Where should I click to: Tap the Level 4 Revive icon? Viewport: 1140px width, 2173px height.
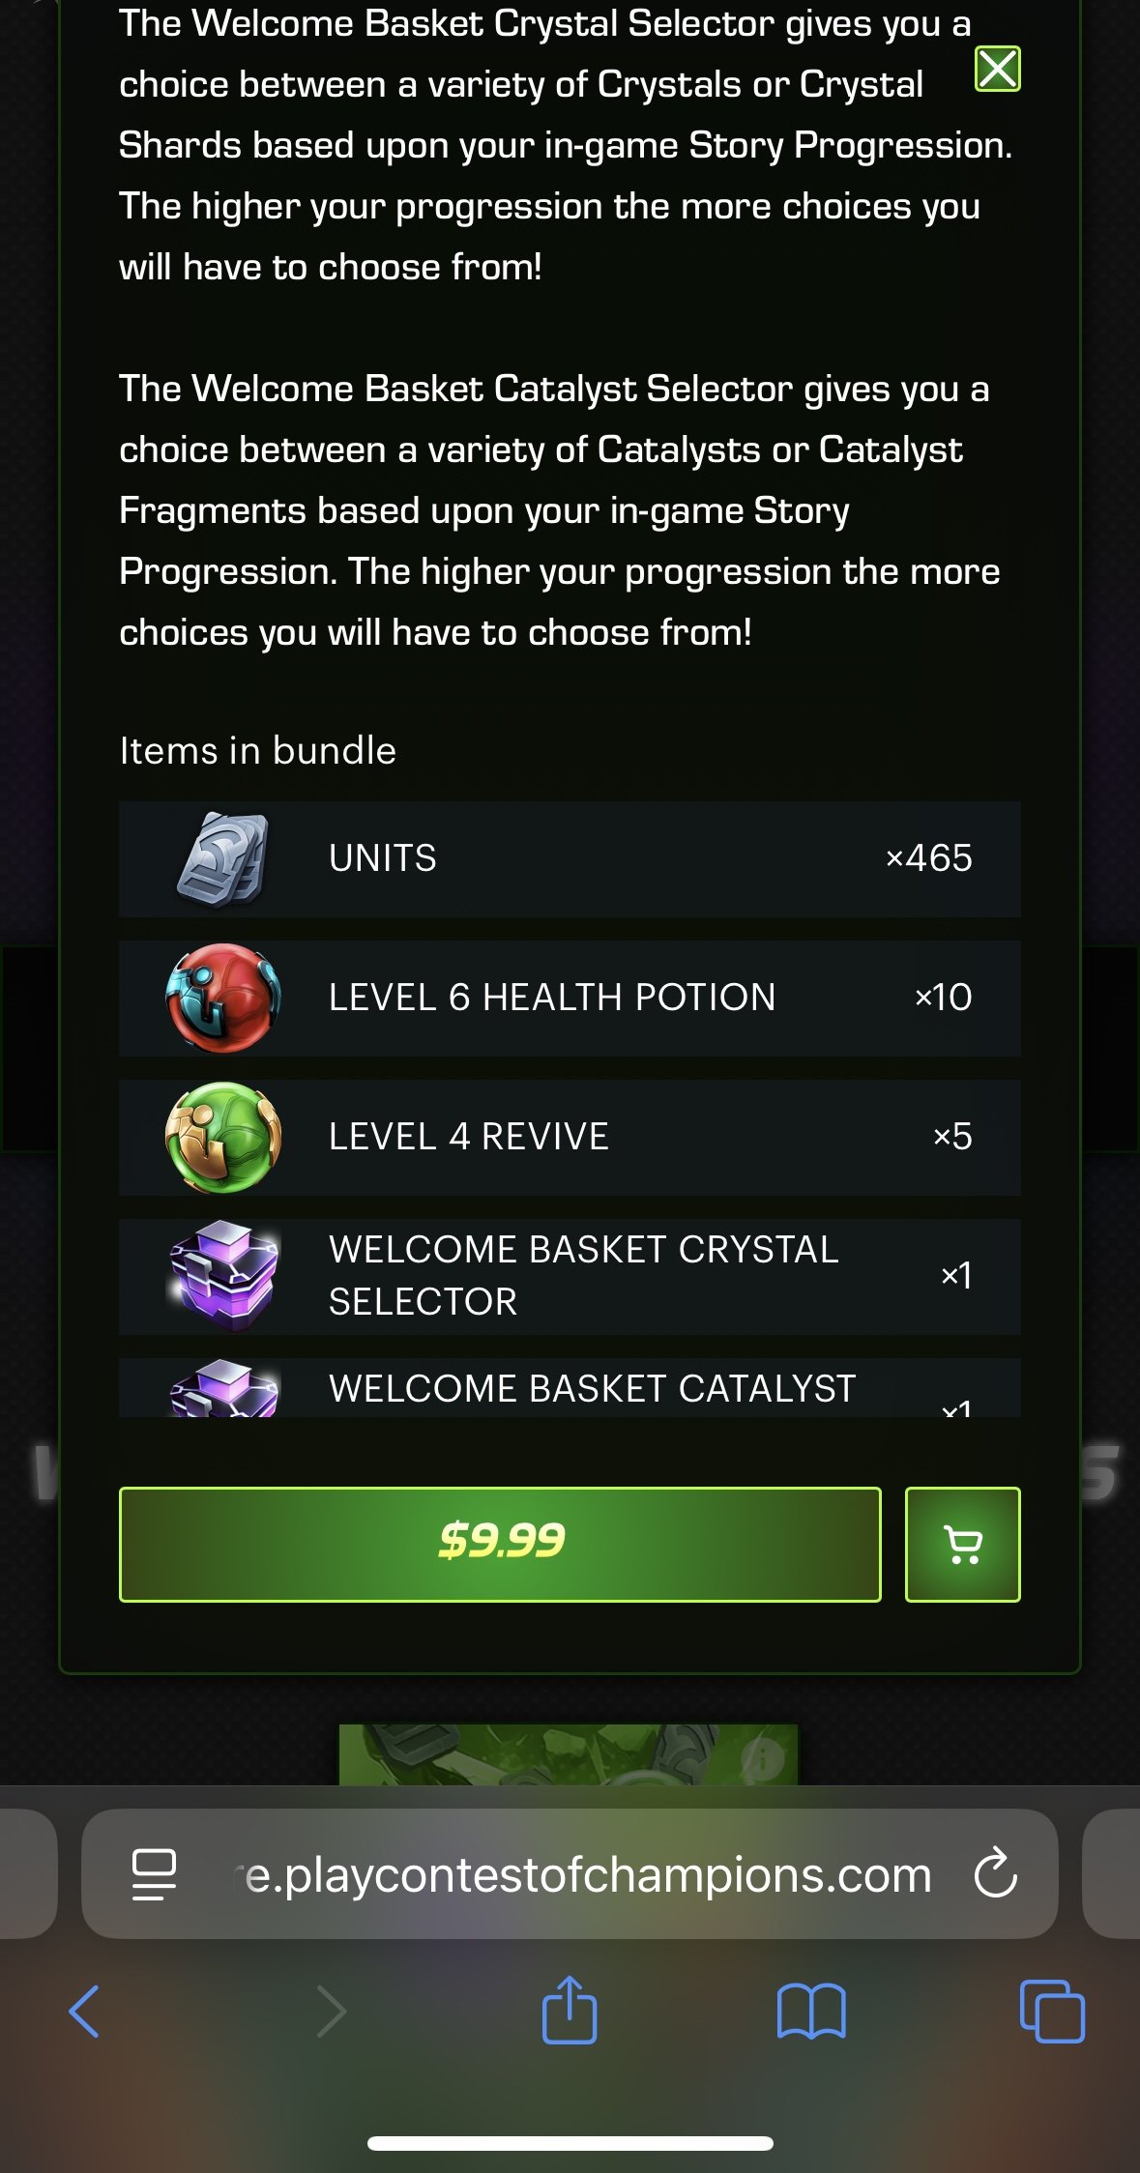click(223, 1137)
